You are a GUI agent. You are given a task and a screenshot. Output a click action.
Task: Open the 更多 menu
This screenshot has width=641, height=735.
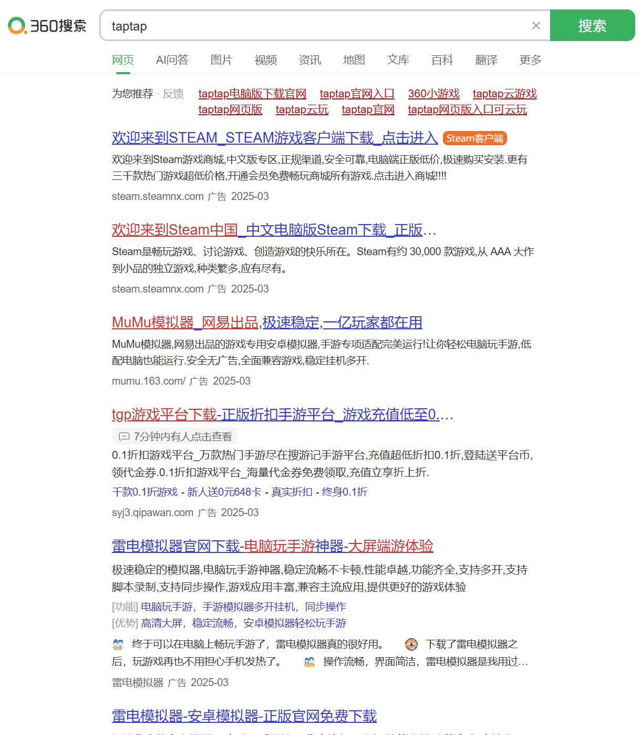pyautogui.click(x=529, y=60)
